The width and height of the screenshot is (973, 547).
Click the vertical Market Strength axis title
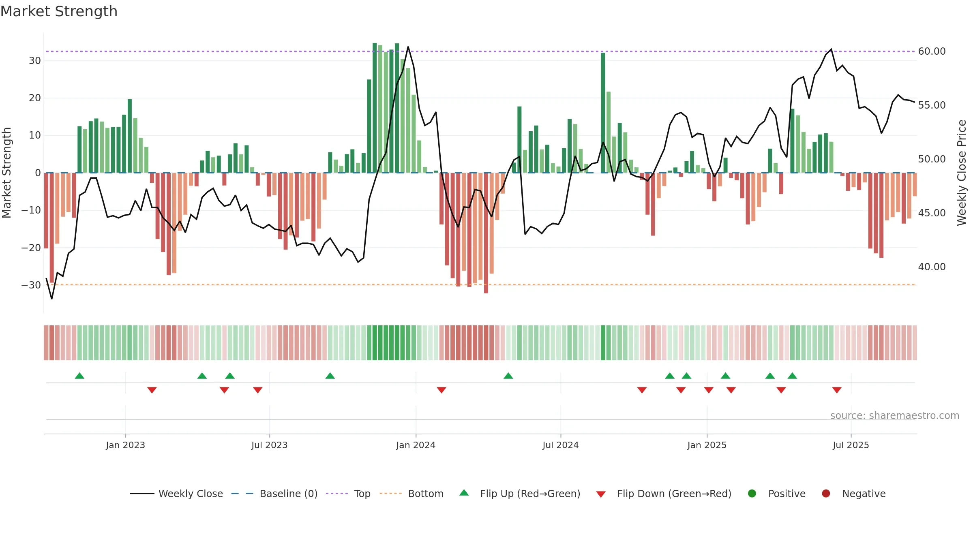tap(6, 173)
